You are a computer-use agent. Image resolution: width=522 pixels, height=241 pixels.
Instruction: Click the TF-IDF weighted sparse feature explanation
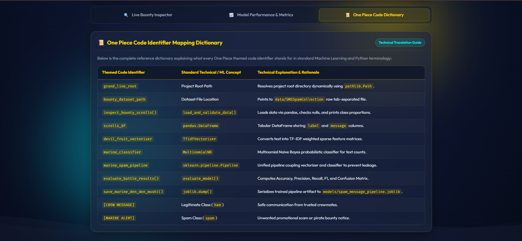click(x=310, y=139)
